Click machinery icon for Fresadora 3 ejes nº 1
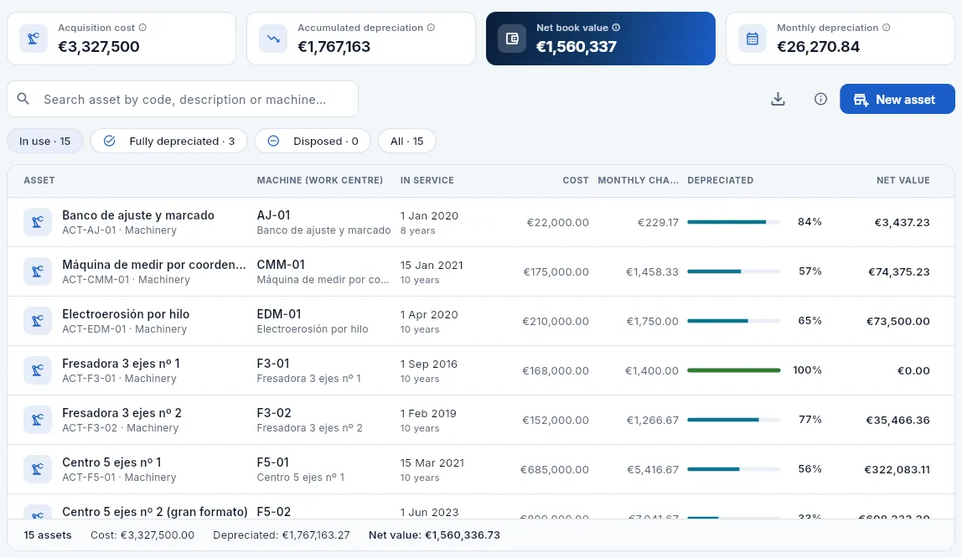Image resolution: width=962 pixels, height=558 pixels. (38, 370)
